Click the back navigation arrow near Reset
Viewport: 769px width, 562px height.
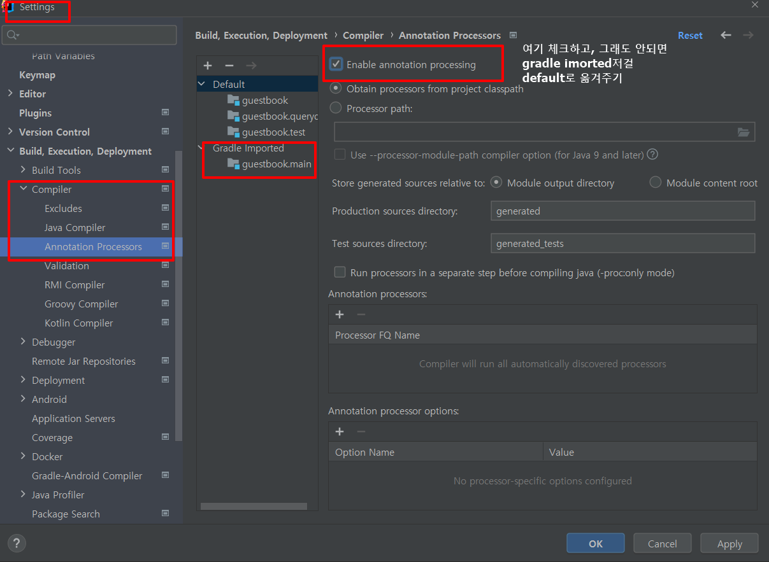pyautogui.click(x=726, y=35)
